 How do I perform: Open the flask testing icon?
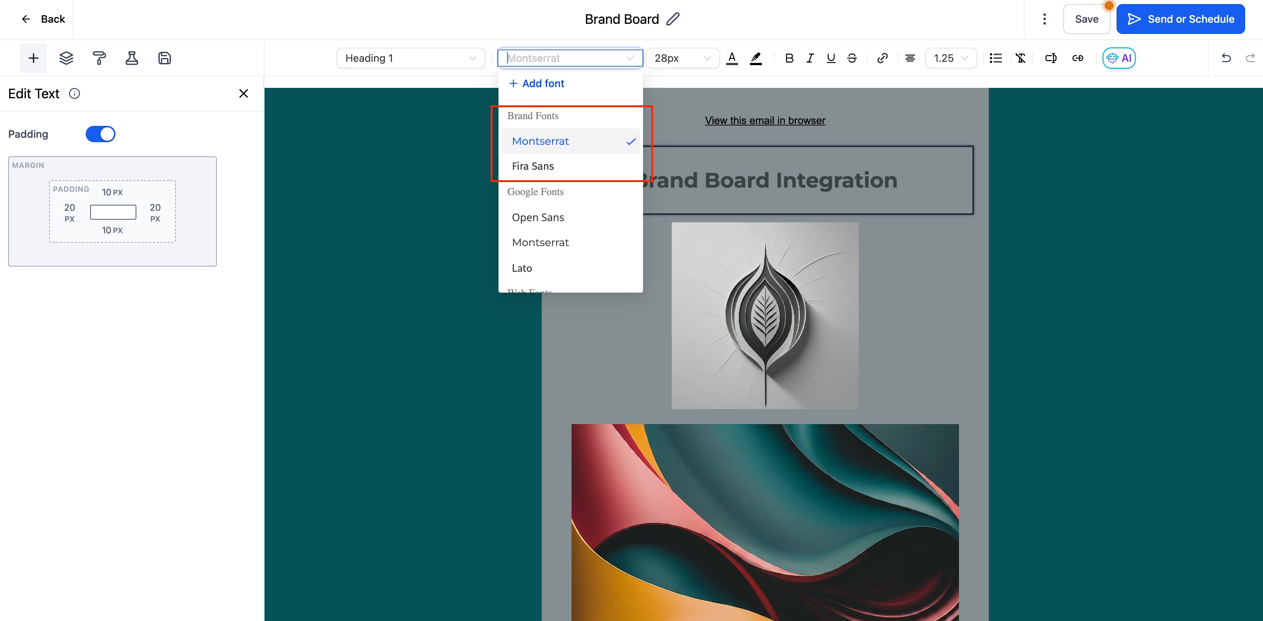tap(132, 58)
